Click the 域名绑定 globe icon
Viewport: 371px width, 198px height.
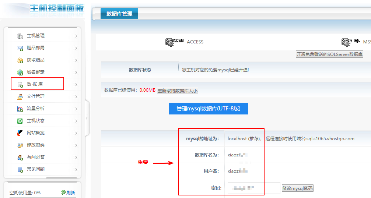[20, 72]
